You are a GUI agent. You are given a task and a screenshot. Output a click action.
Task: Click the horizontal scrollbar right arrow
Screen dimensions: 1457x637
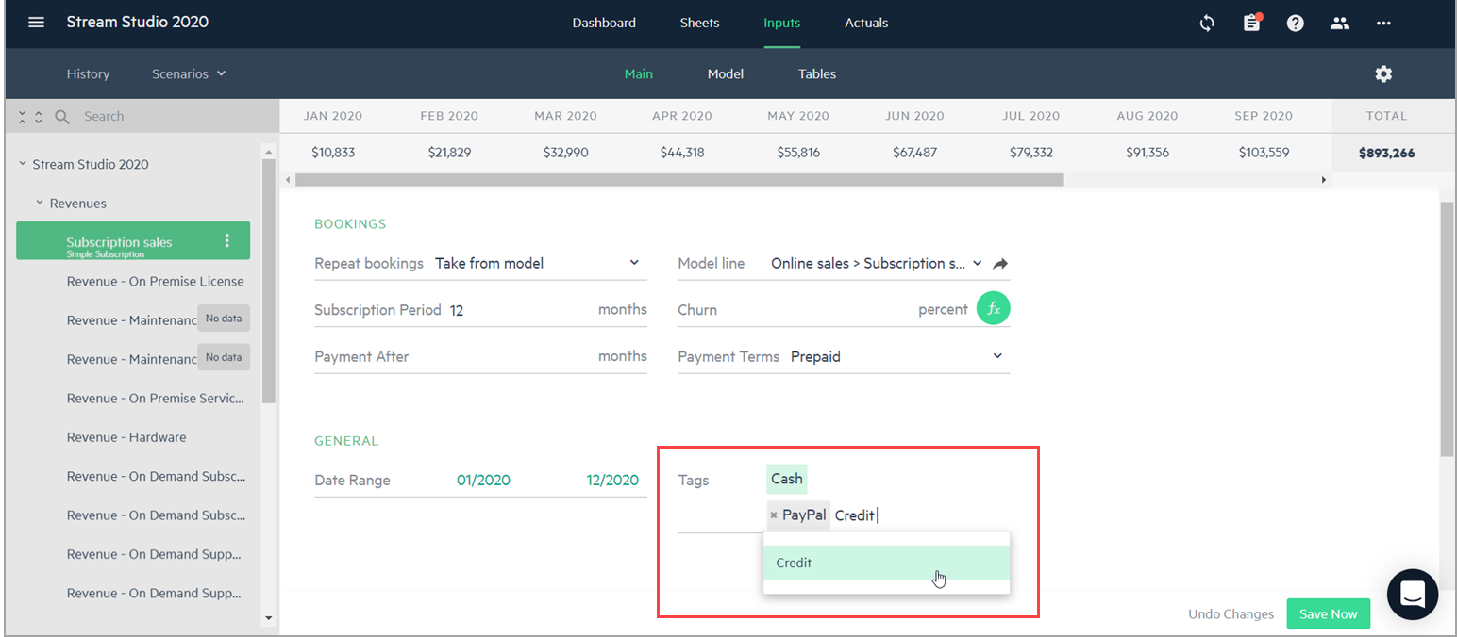pos(1323,179)
